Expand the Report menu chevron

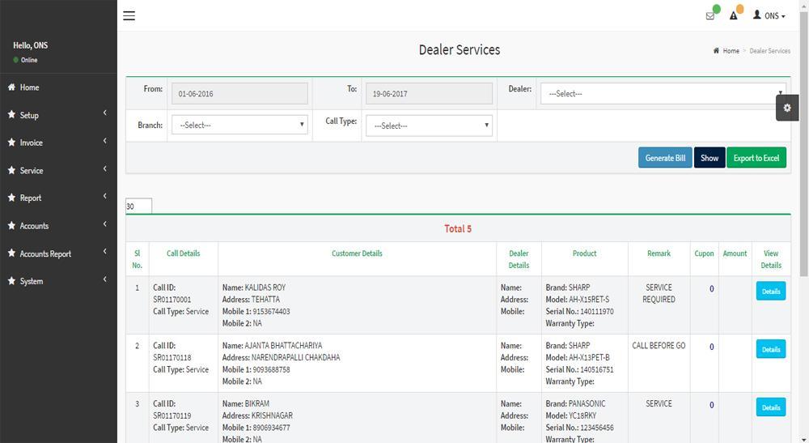coord(104,196)
